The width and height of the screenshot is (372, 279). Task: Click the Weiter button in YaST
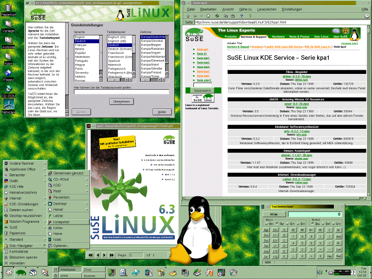(x=162, y=112)
